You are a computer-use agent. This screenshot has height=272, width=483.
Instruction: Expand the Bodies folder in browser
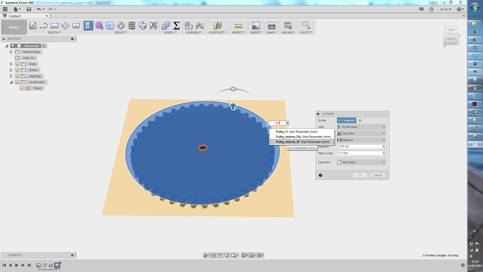click(11, 70)
